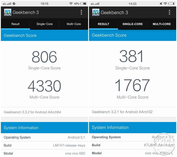The width and height of the screenshot is (177, 157).
Task: Tap the Geekbench app icon on right screen
Action: 96,12
